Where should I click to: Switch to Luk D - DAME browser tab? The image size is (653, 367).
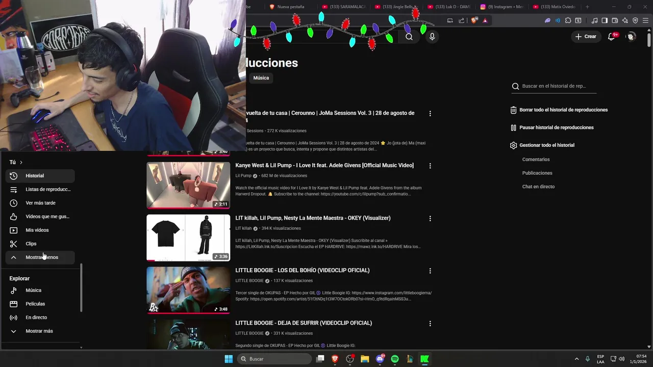click(x=450, y=7)
